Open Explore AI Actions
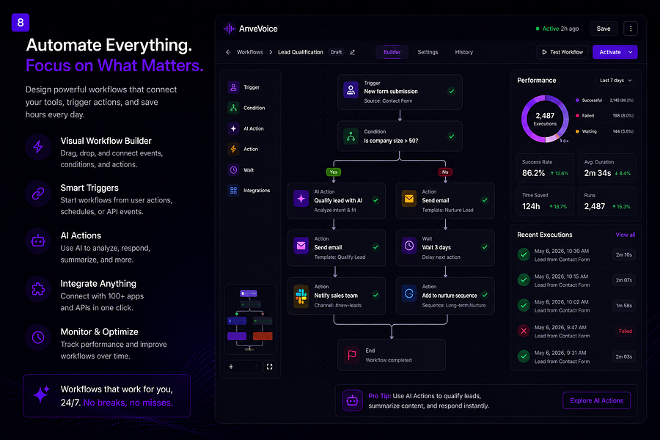The width and height of the screenshot is (660, 440). 596,400
